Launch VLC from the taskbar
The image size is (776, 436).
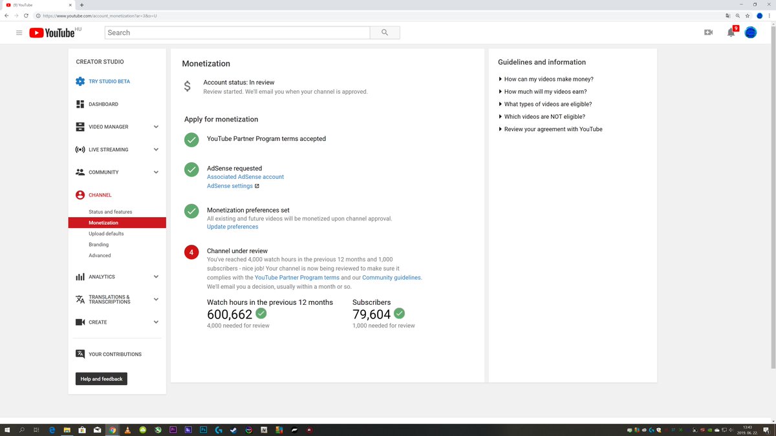coord(127,430)
